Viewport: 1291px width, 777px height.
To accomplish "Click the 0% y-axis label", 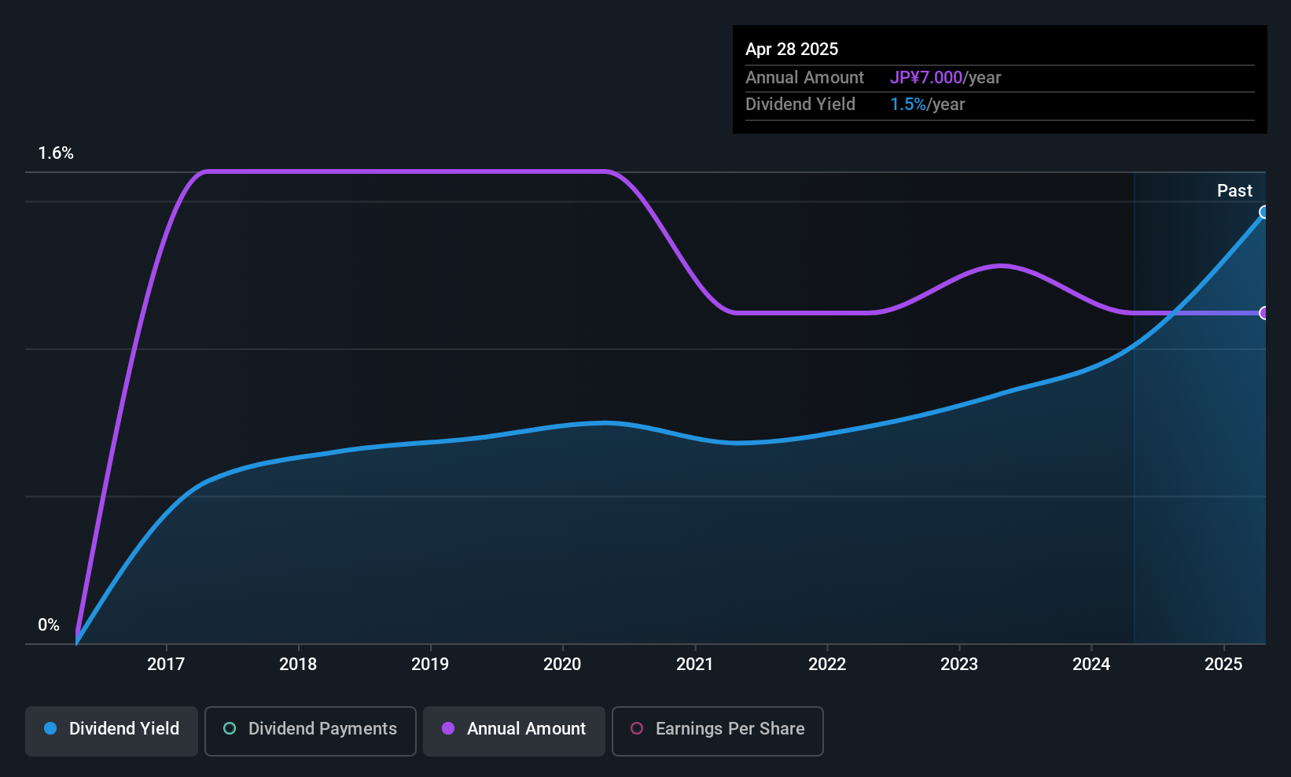I will pos(49,625).
